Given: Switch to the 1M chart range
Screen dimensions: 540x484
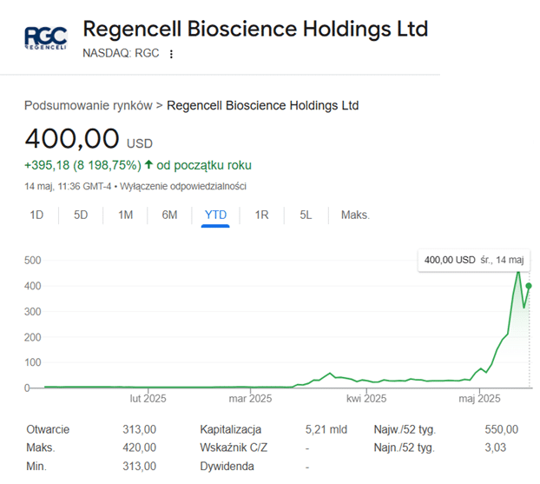Looking at the screenshot, I should 125,215.
